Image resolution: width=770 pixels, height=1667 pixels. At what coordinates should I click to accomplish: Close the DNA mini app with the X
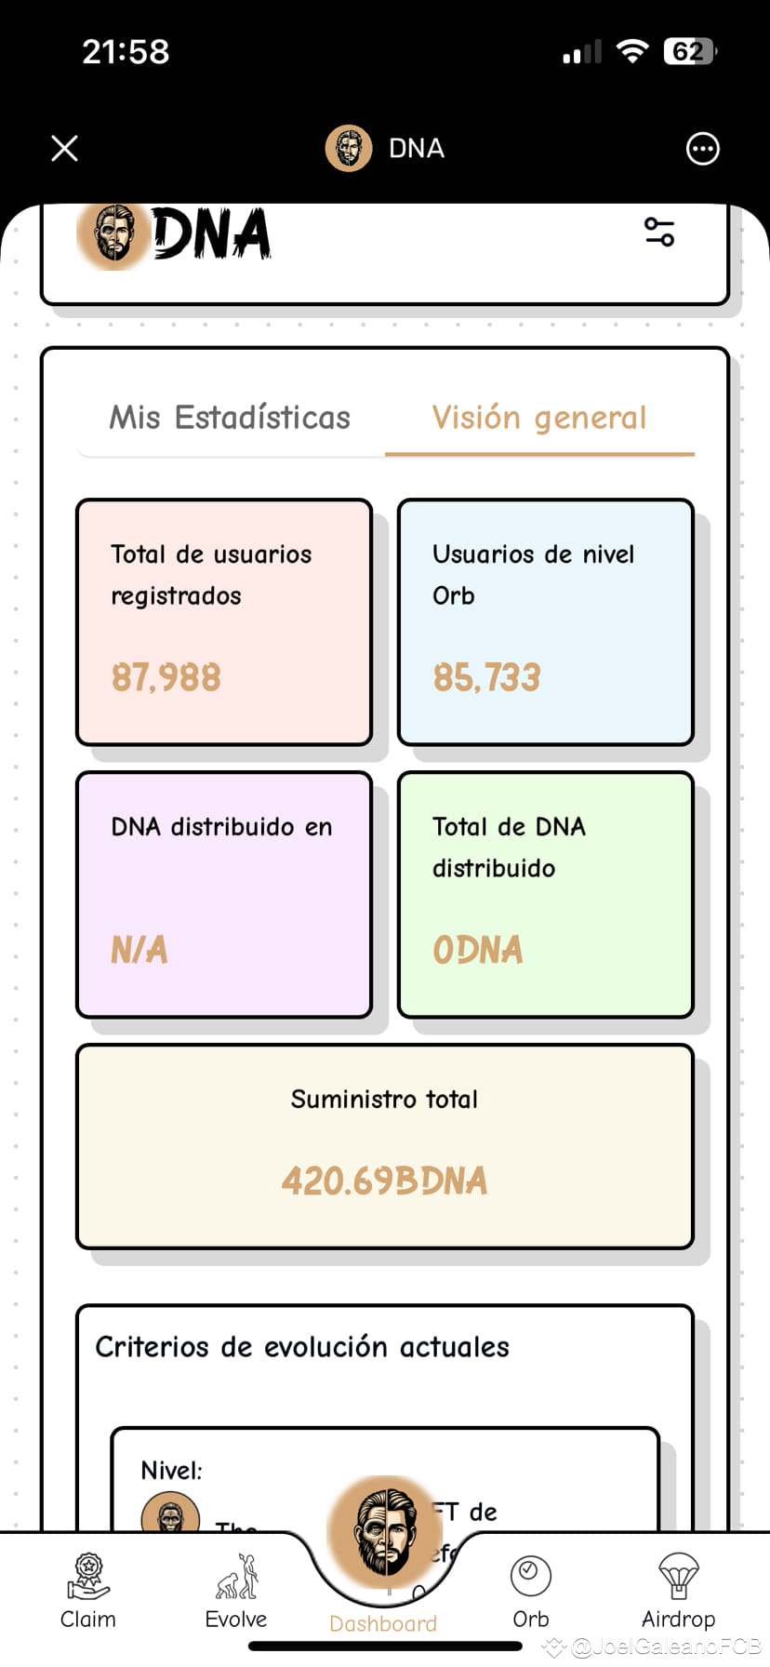point(63,148)
